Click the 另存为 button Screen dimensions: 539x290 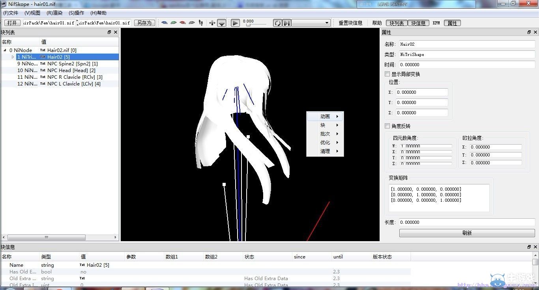pos(144,23)
